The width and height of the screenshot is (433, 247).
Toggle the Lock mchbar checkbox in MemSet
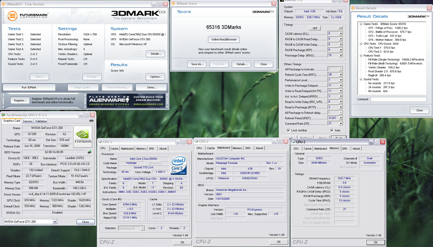pyautogui.click(x=288, y=130)
